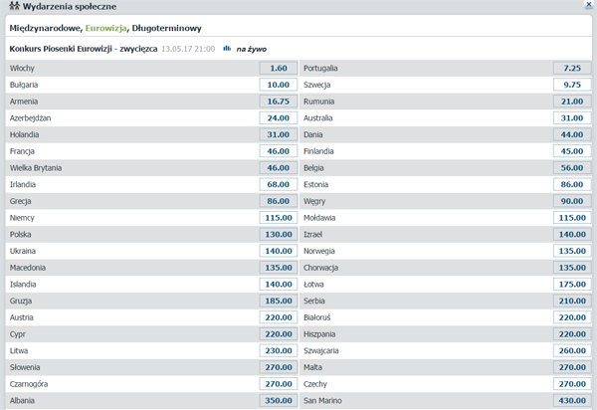
Task: Select Holandia odds 31.00
Action: coord(279,134)
